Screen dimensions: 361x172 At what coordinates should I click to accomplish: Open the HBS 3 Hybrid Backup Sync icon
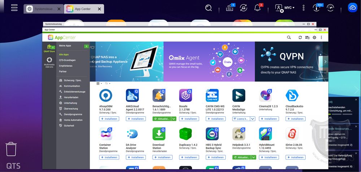212,134
